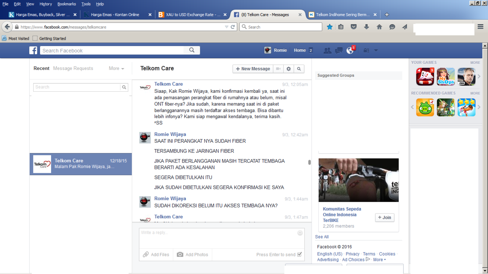Viewport: 488px width, 274px height.
Task: Click the conversation list search magnifier
Action: (124, 87)
